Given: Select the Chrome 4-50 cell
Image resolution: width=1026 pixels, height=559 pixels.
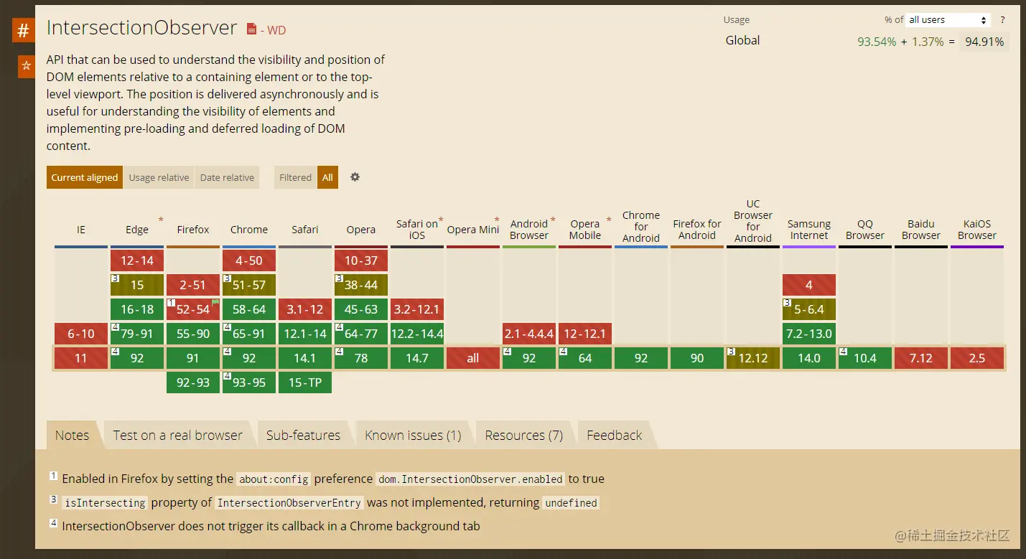Looking at the screenshot, I should coord(249,260).
